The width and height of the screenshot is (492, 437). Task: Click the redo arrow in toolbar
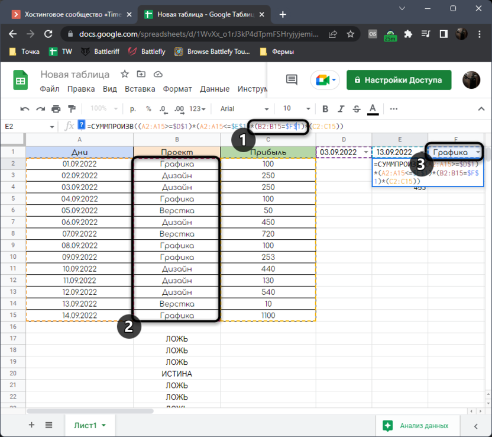(x=40, y=109)
